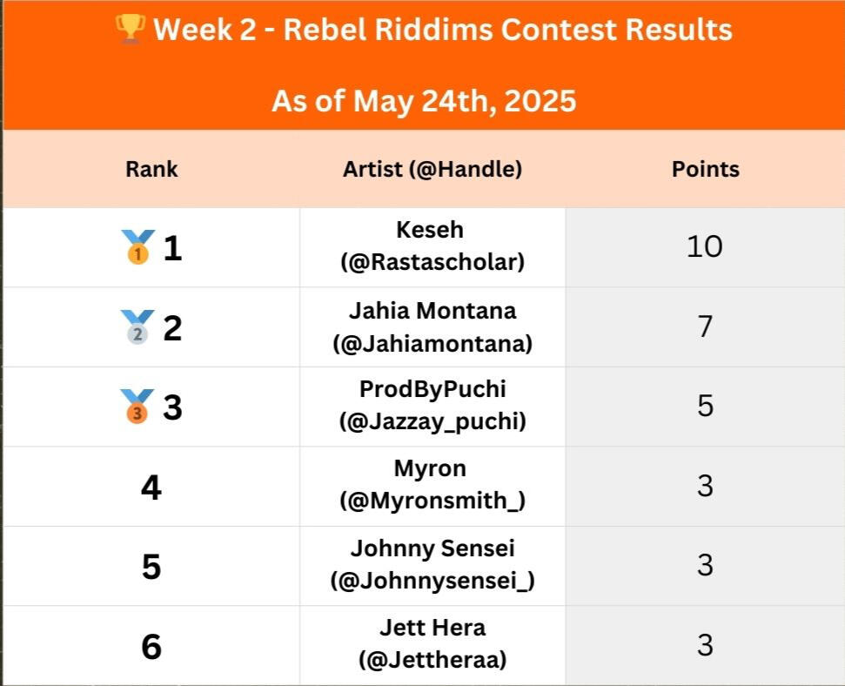845x686 pixels.
Task: Open the @Johnnysensei_ handle
Action: 433,581
